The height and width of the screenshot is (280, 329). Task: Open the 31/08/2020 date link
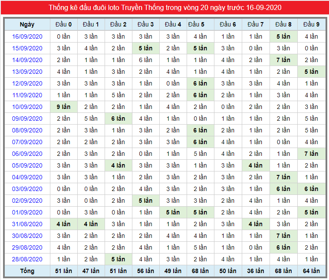[x=27, y=224]
